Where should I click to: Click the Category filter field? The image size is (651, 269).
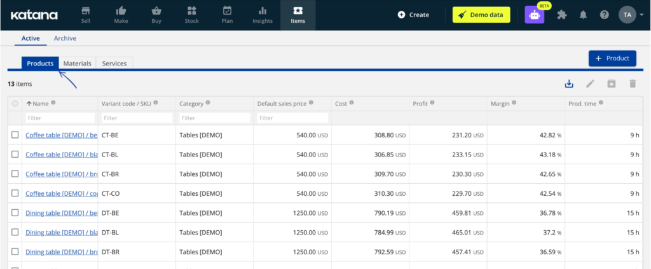(215, 118)
